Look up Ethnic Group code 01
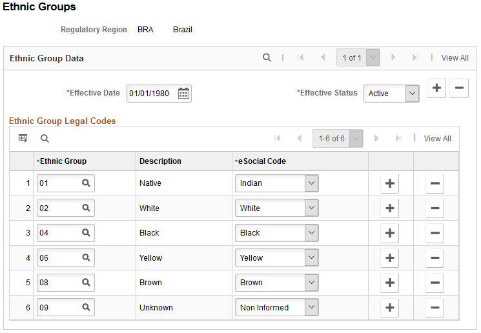Image resolution: width=481 pixels, height=333 pixels. click(85, 183)
